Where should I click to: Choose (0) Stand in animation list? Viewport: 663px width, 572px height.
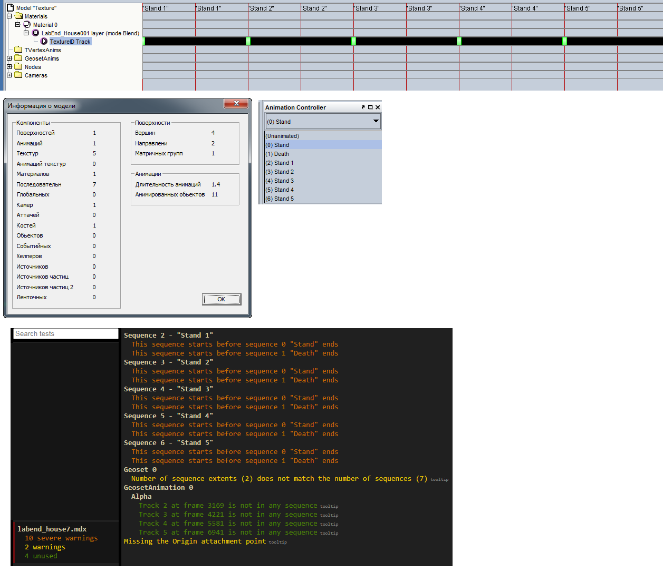pos(323,145)
